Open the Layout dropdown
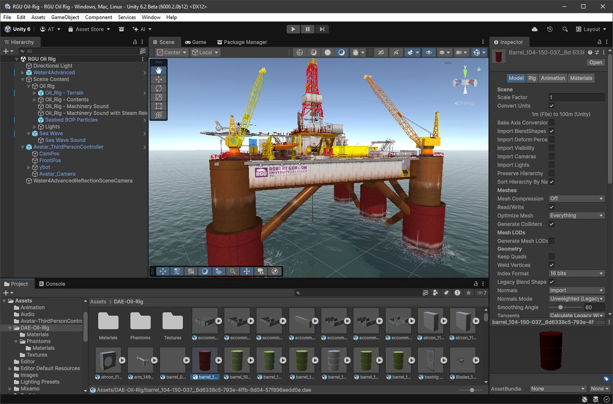This screenshot has height=404, width=613. coord(591,30)
